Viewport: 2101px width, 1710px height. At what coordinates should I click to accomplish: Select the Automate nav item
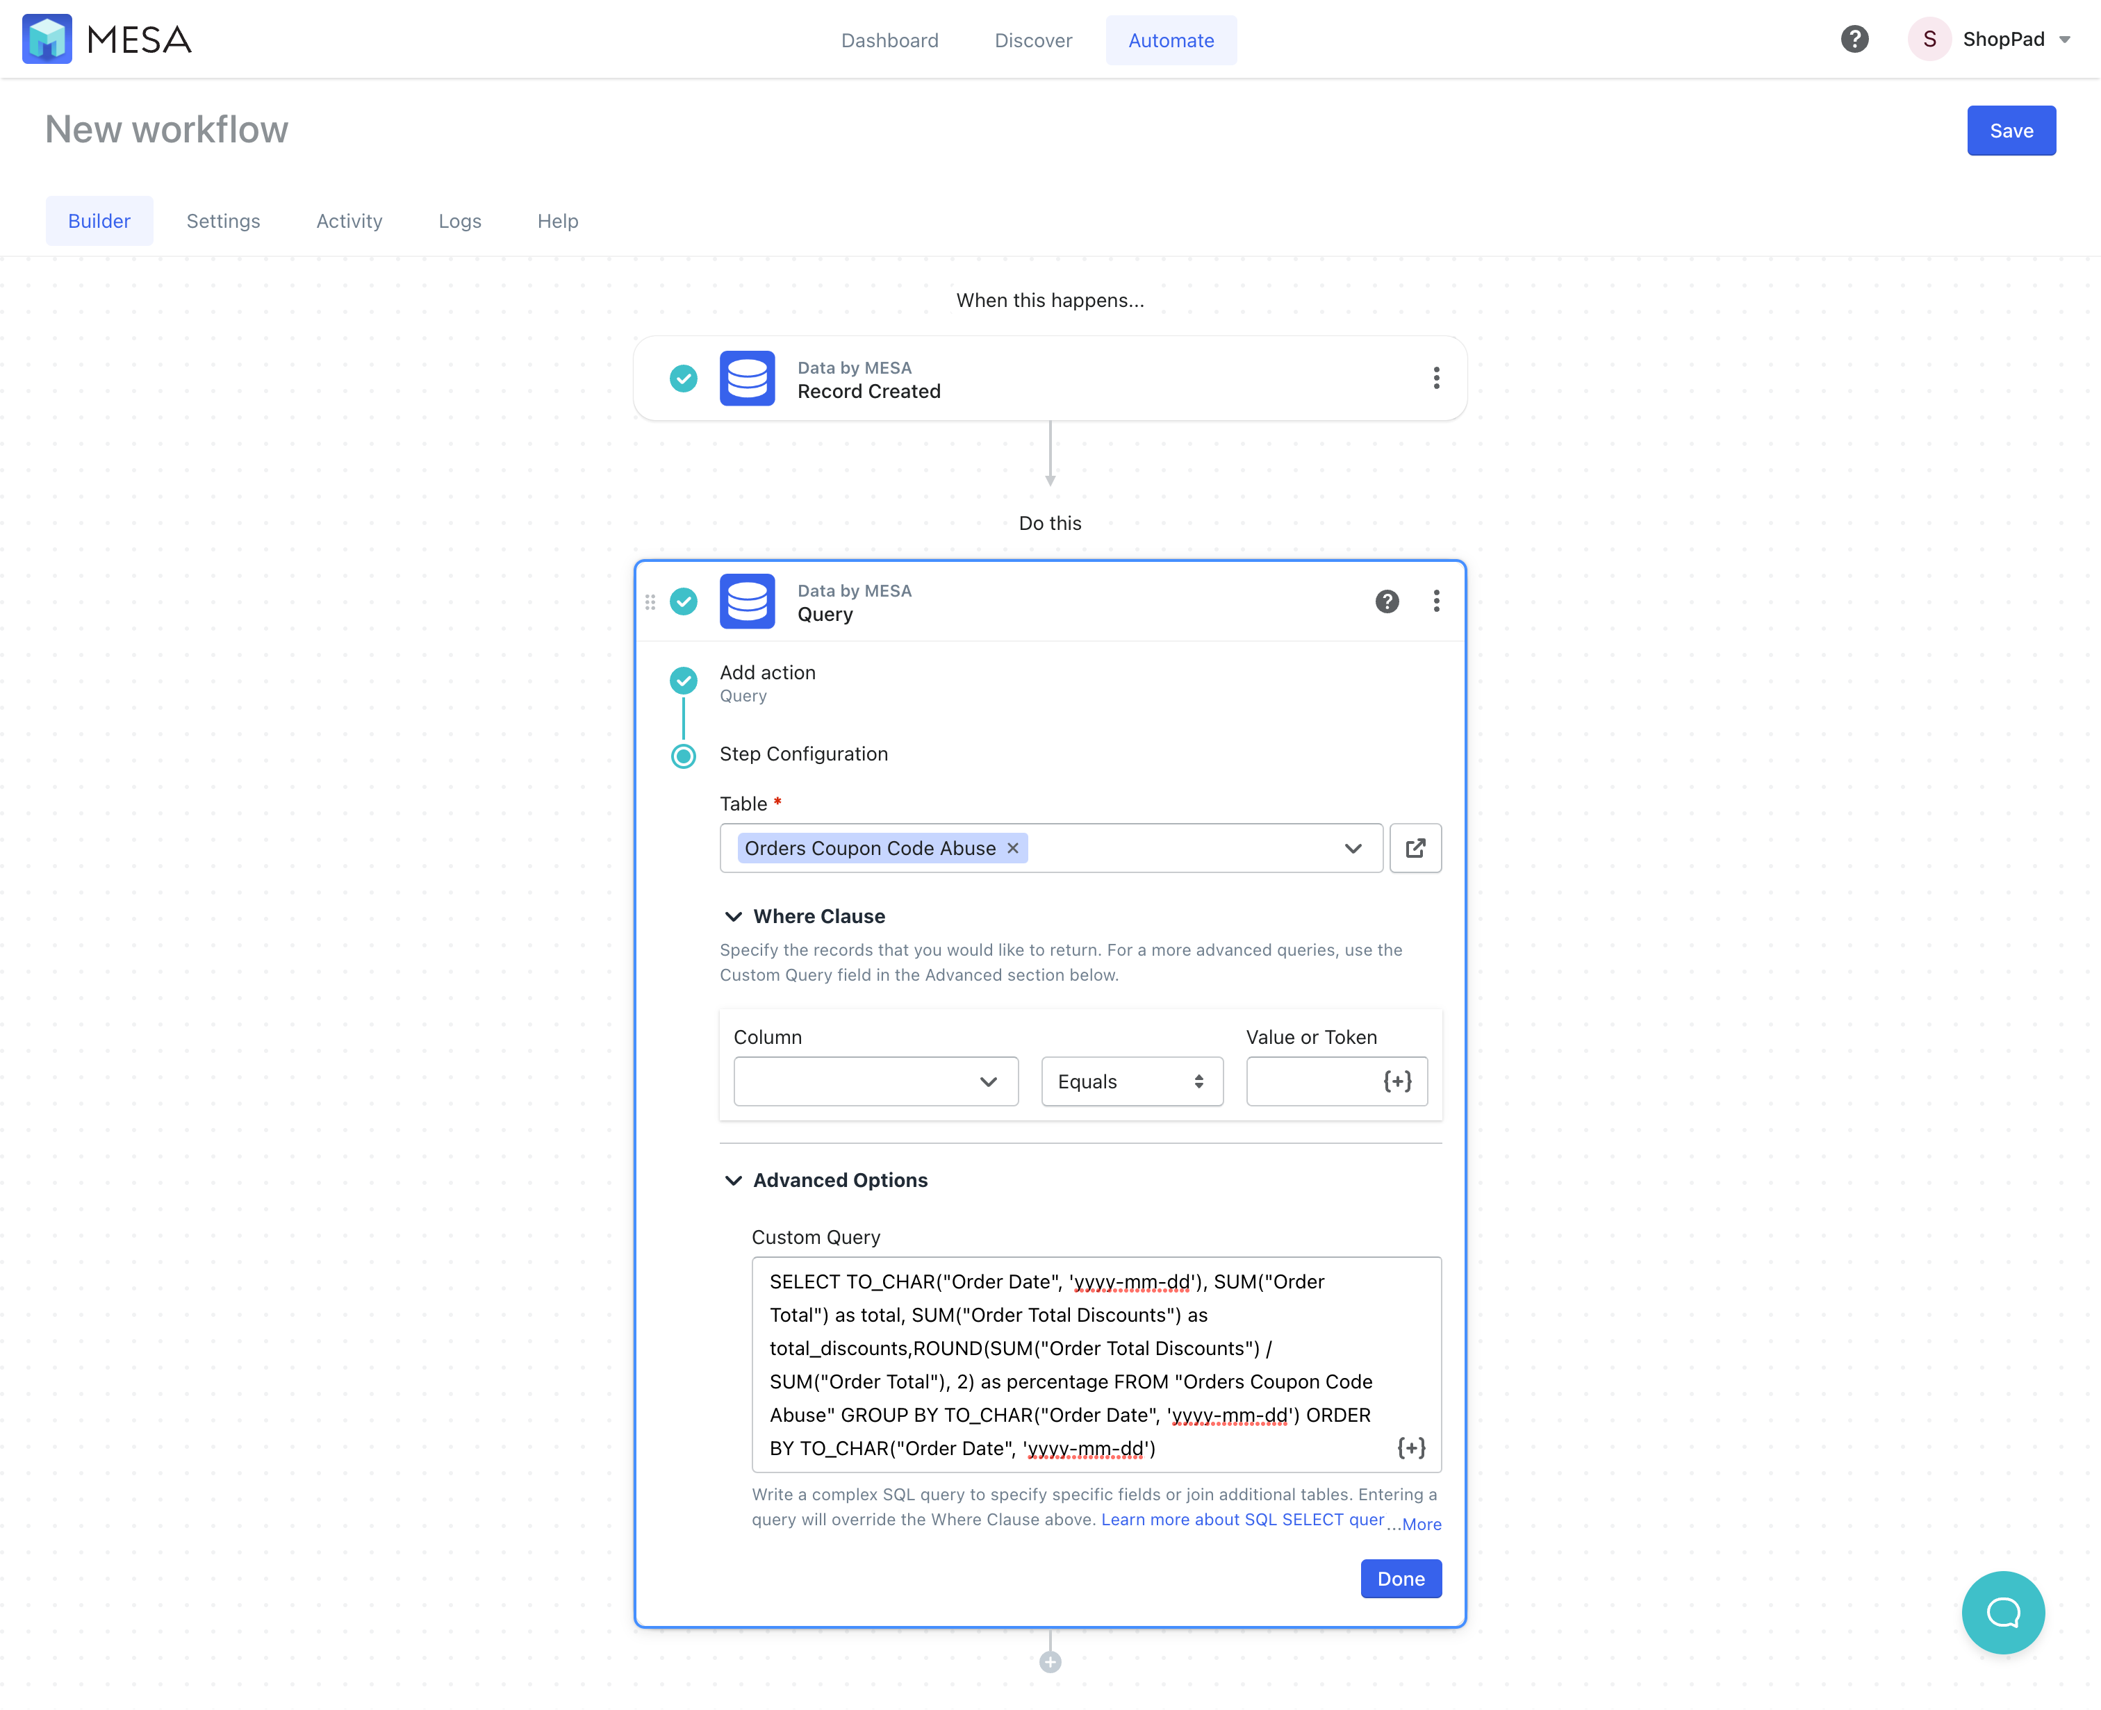click(x=1171, y=40)
